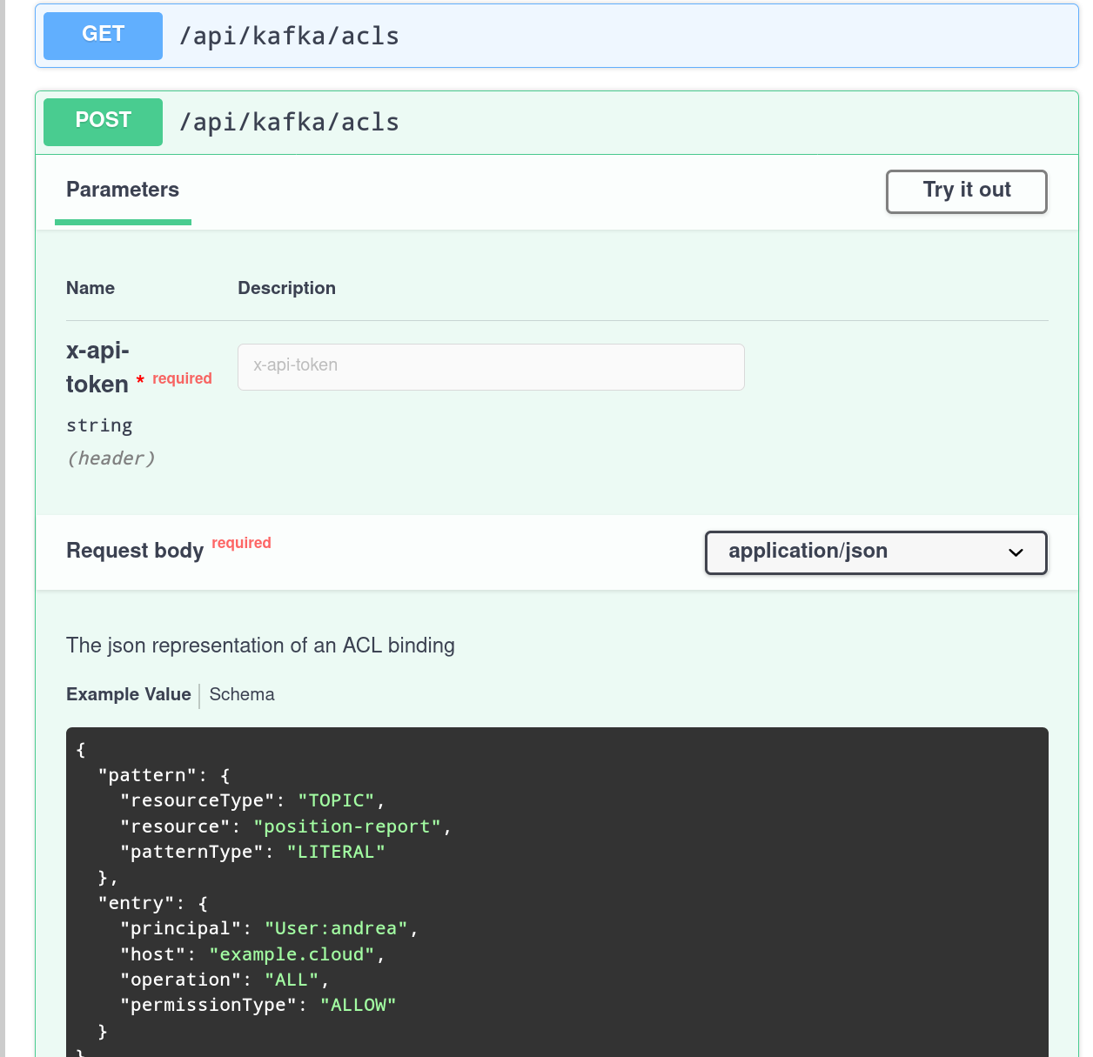
Task: Click the Request body heading
Action: [135, 551]
